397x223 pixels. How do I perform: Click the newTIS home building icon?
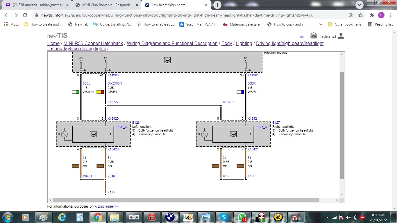tap(313, 36)
